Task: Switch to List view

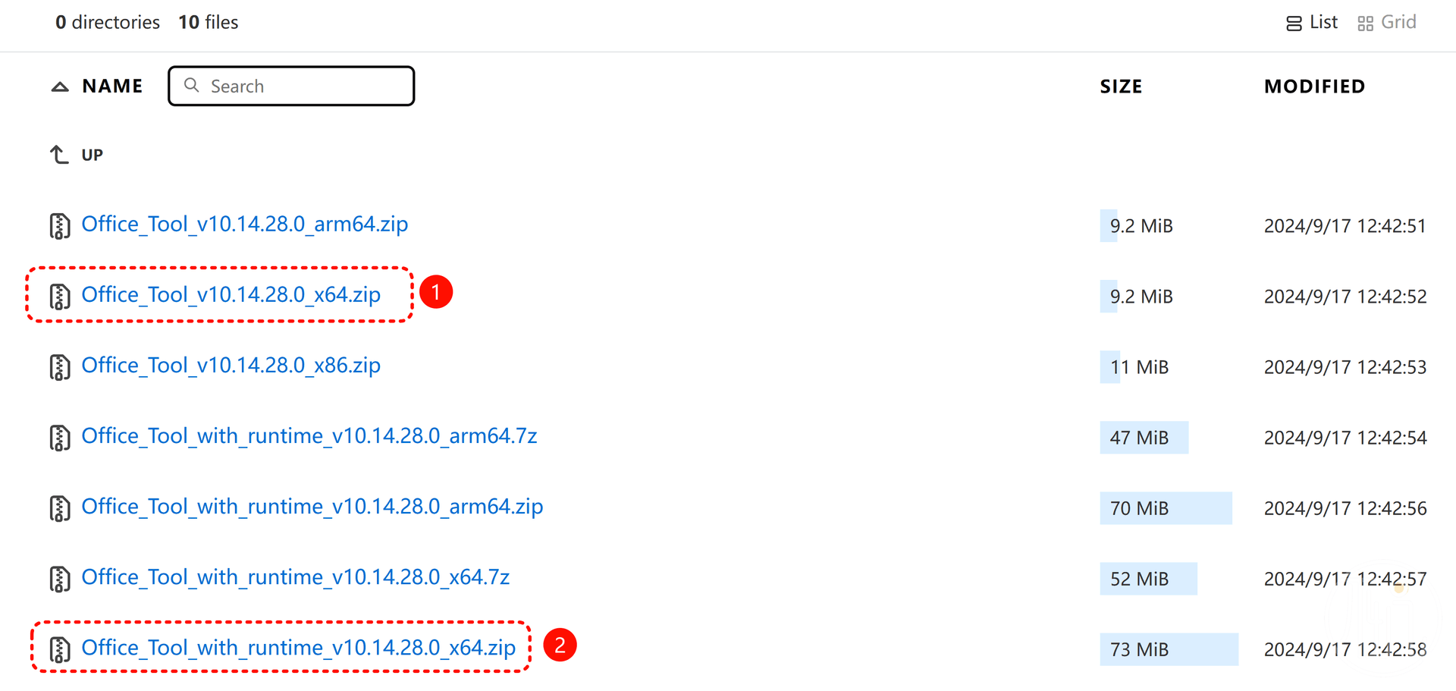Action: tap(1312, 23)
